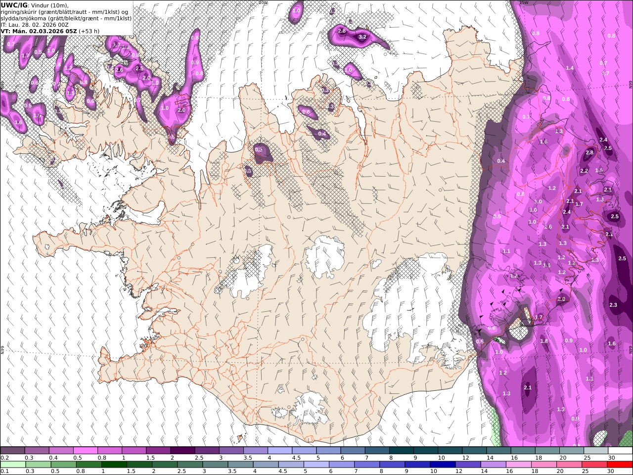Click the UWC/IG title label
633x475 pixels.
13,5
